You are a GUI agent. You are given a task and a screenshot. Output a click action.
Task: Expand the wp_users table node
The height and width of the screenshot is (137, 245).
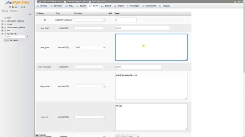[5, 40]
